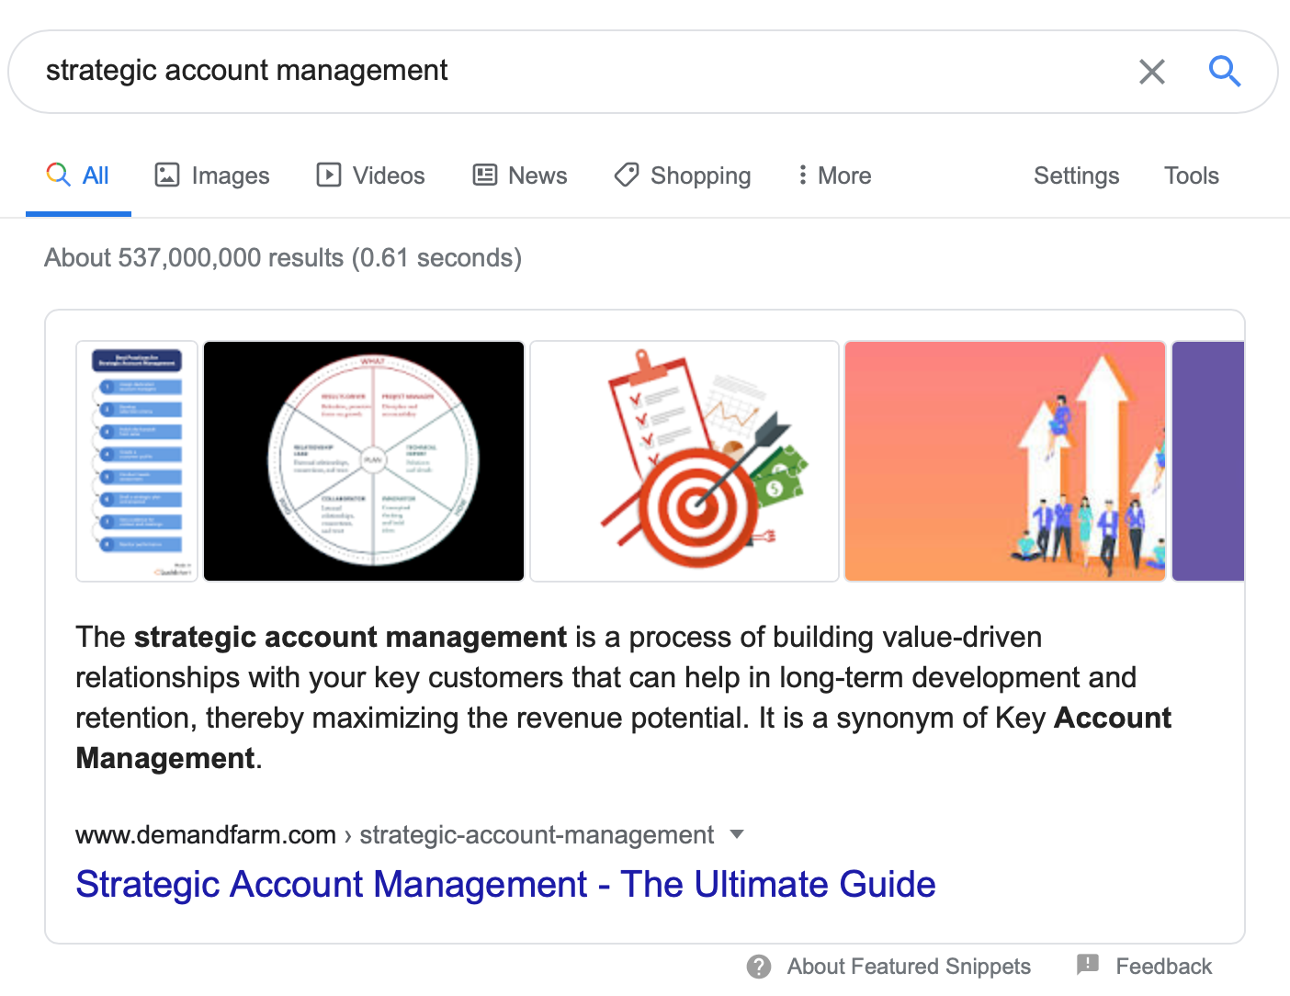Expand the dropdown arrow beside demandfarm URL
The height and width of the screenshot is (996, 1290).
point(736,834)
